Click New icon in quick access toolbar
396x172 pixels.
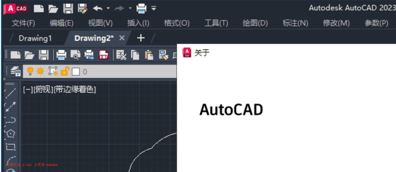coord(39,9)
